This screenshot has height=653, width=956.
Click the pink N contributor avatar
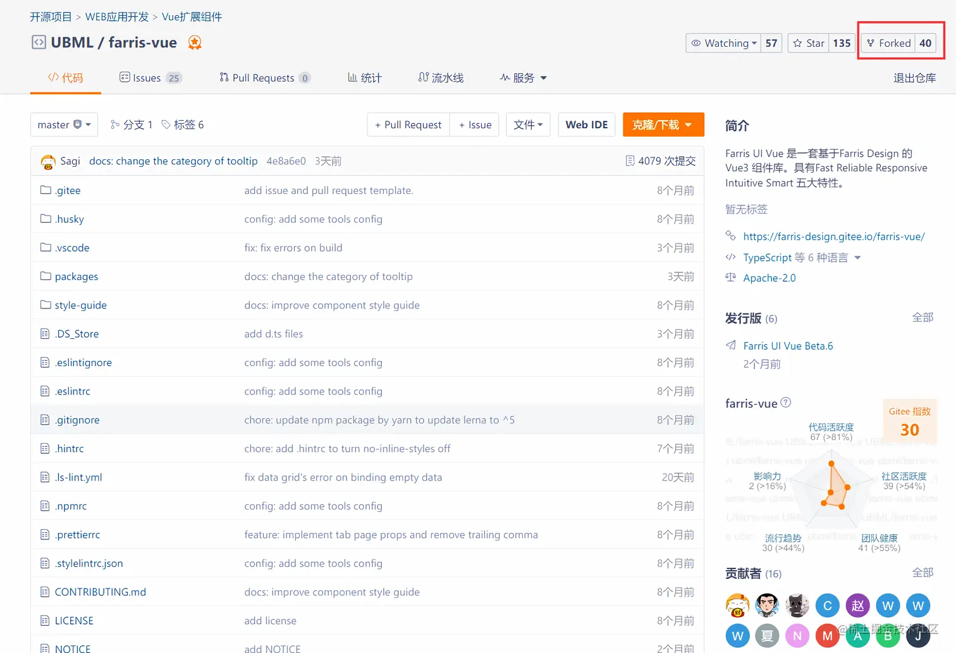797,636
